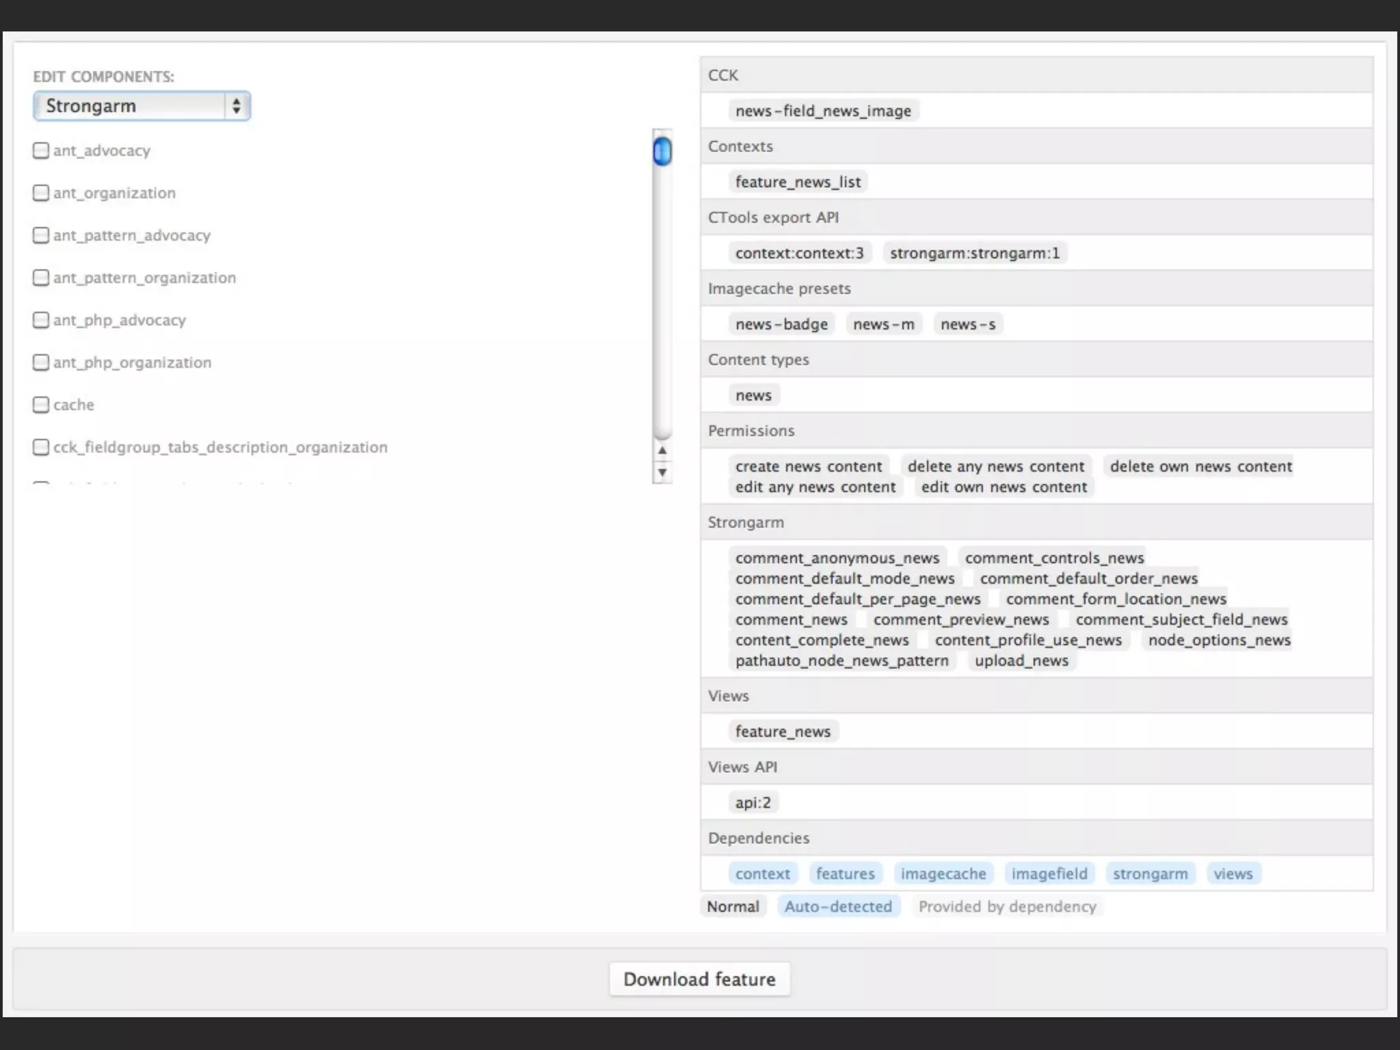Image resolution: width=1400 pixels, height=1050 pixels.
Task: Click the comment_preview_news variable
Action: click(961, 619)
